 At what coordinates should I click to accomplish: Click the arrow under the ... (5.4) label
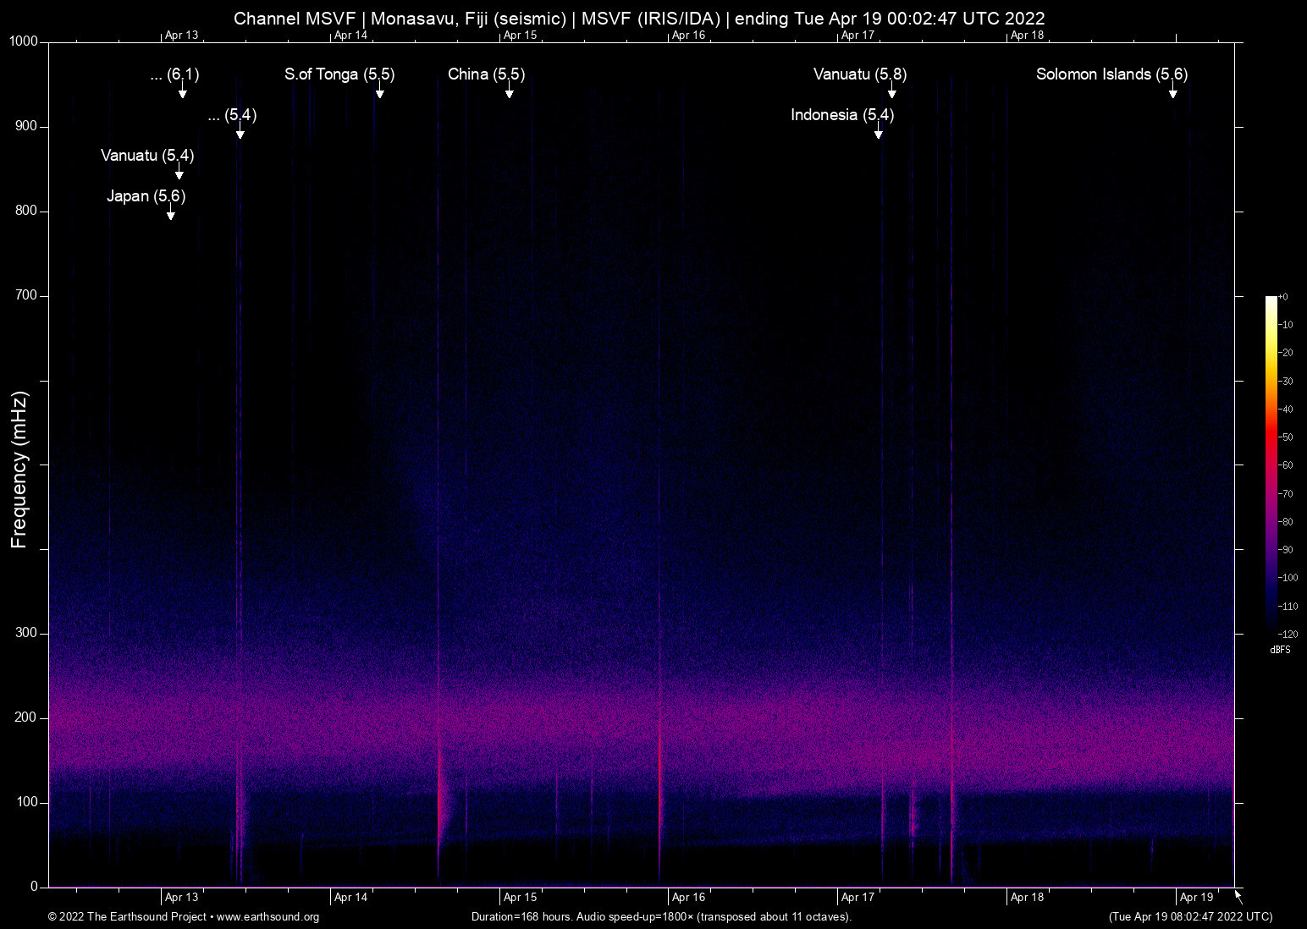[x=240, y=133]
